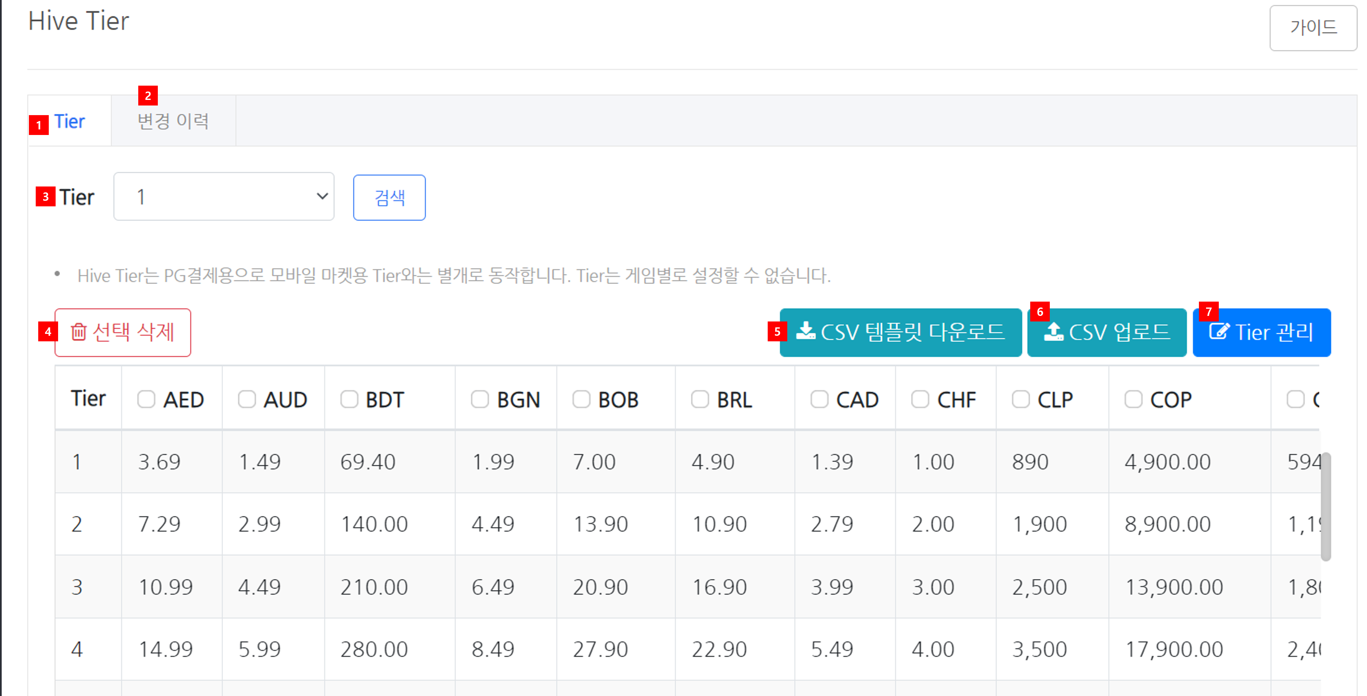Click the Tier column header
This screenshot has width=1367, height=696.
point(89,399)
